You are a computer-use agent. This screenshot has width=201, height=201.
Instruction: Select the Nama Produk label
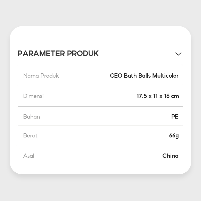41,76
